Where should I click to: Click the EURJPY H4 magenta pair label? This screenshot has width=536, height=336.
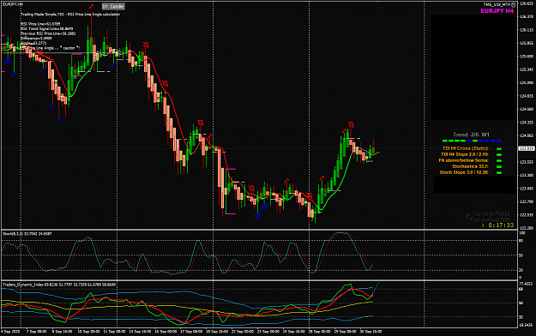[x=497, y=11]
